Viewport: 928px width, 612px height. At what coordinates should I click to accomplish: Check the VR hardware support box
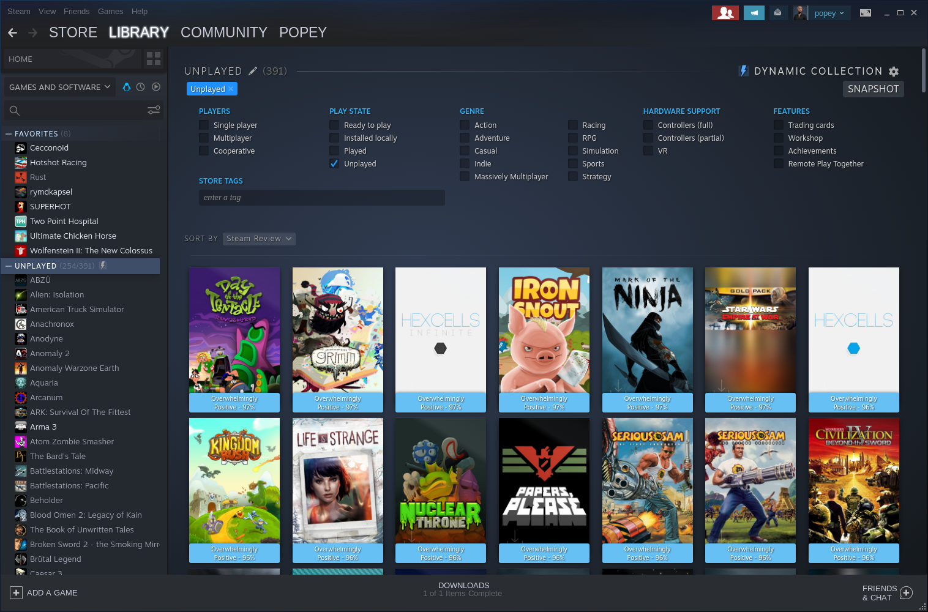pos(648,151)
